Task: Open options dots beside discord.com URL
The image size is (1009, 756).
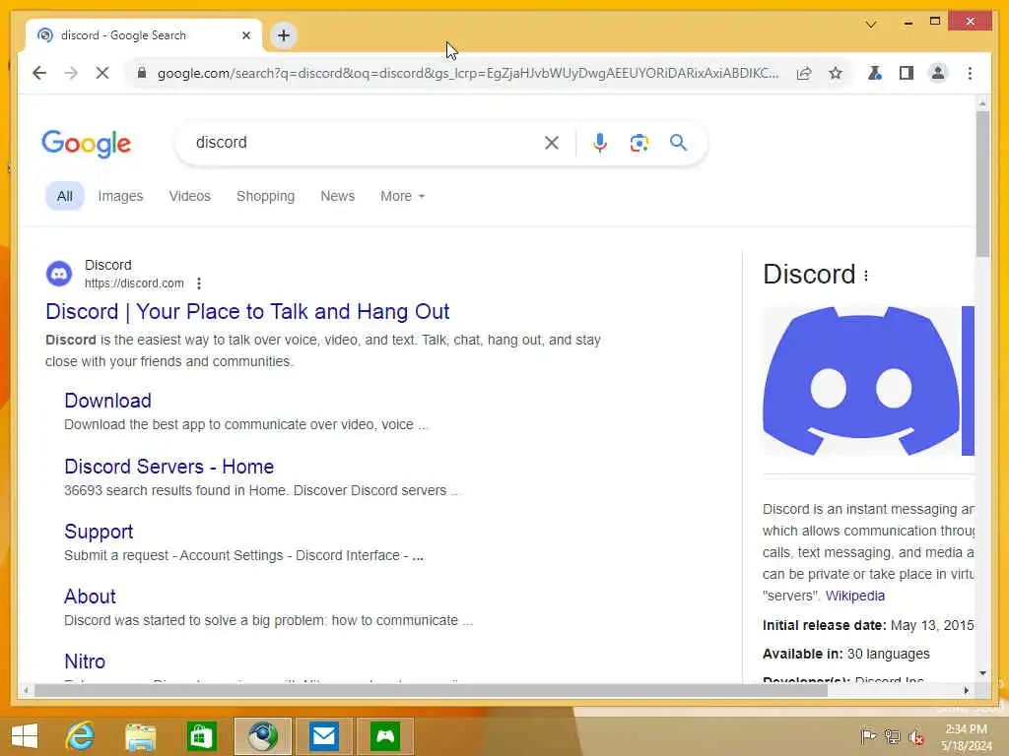Action: tap(199, 283)
